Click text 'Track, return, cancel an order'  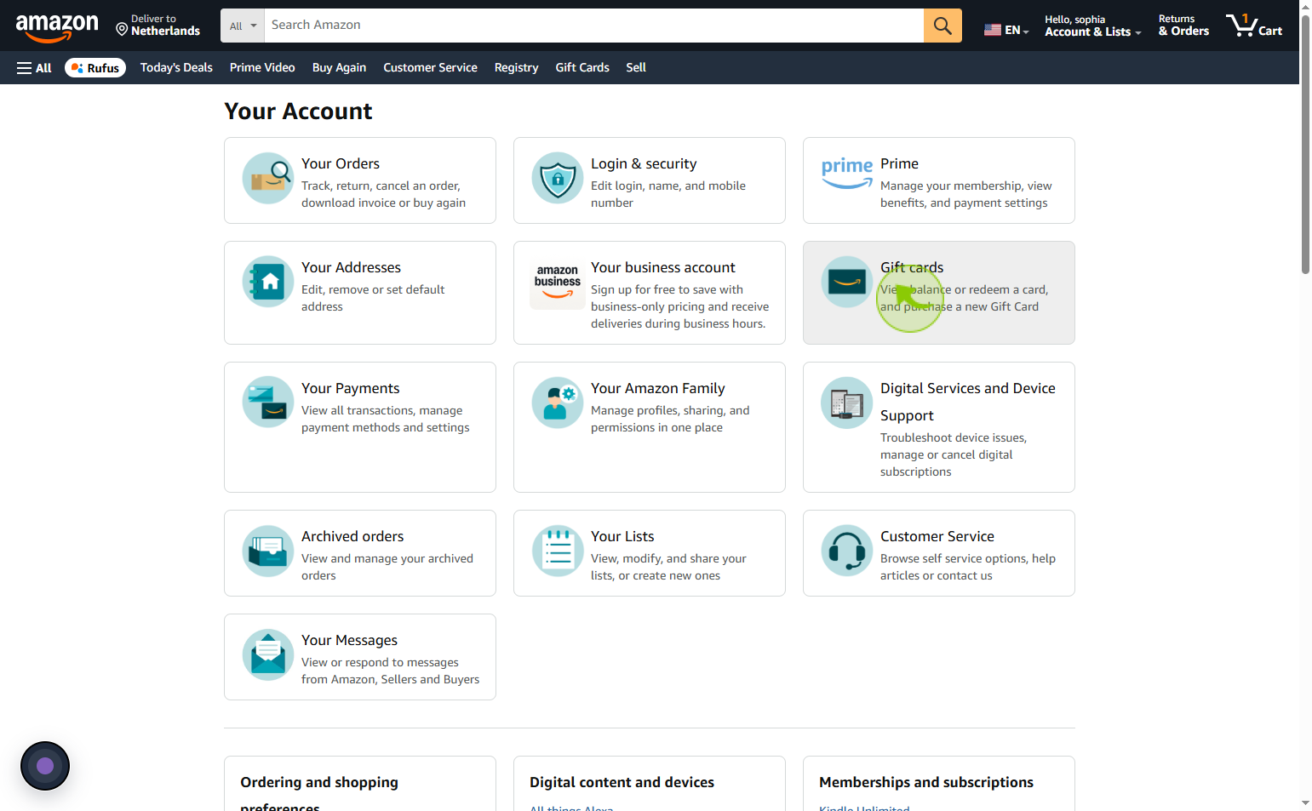point(381,186)
